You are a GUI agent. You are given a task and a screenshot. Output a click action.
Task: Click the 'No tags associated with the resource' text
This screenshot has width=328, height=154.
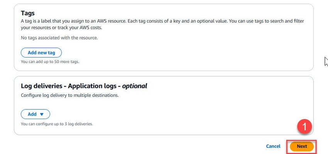tap(59, 38)
